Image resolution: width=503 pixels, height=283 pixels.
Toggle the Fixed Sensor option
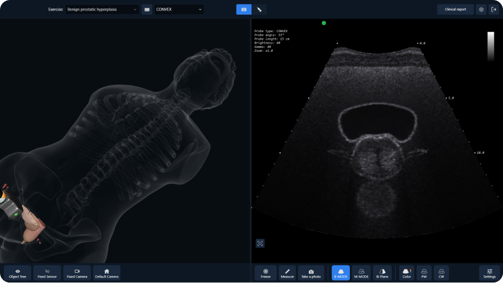pyautogui.click(x=47, y=273)
